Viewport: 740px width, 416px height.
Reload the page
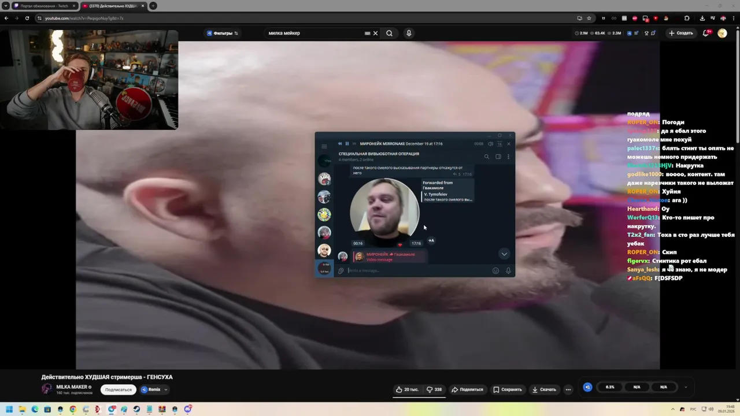pyautogui.click(x=27, y=18)
